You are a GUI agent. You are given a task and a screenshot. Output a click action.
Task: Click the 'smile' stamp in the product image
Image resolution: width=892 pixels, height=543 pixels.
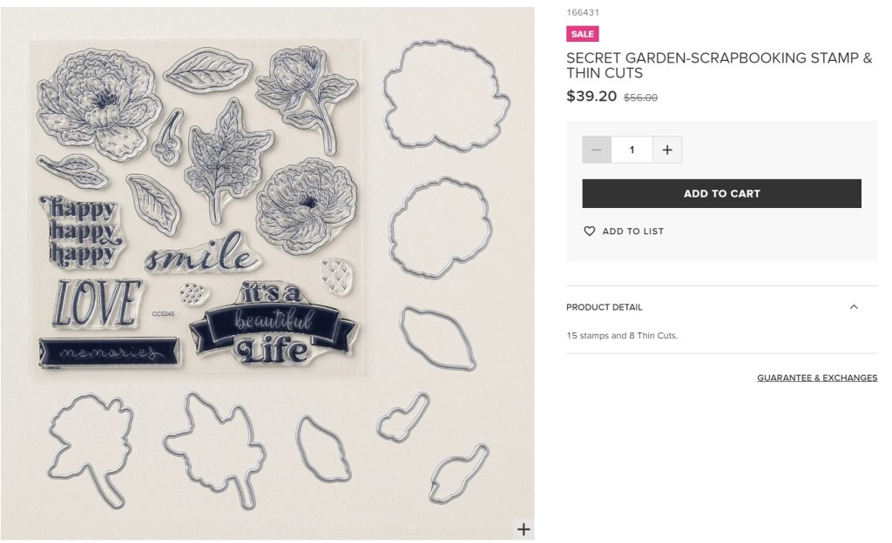[x=200, y=253]
